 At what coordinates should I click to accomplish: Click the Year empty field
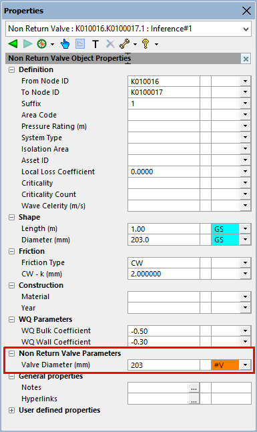[x=164, y=308]
